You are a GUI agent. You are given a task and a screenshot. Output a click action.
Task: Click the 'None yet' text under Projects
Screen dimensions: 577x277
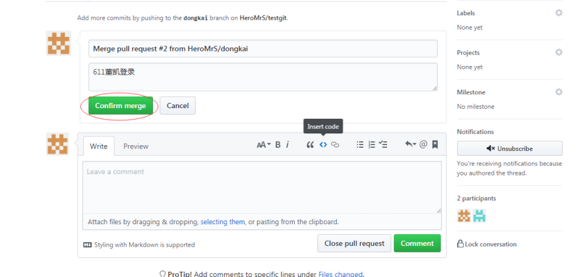tap(470, 67)
